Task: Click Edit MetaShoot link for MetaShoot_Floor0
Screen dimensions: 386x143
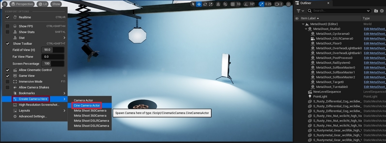Action: [x=375, y=43]
